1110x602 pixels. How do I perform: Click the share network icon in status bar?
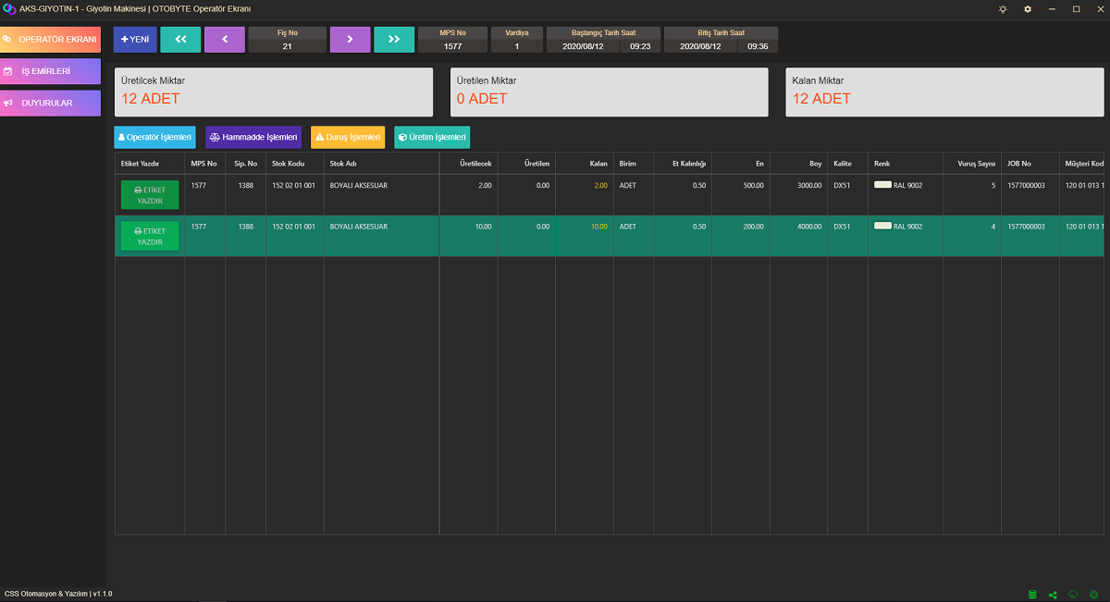pos(1054,594)
